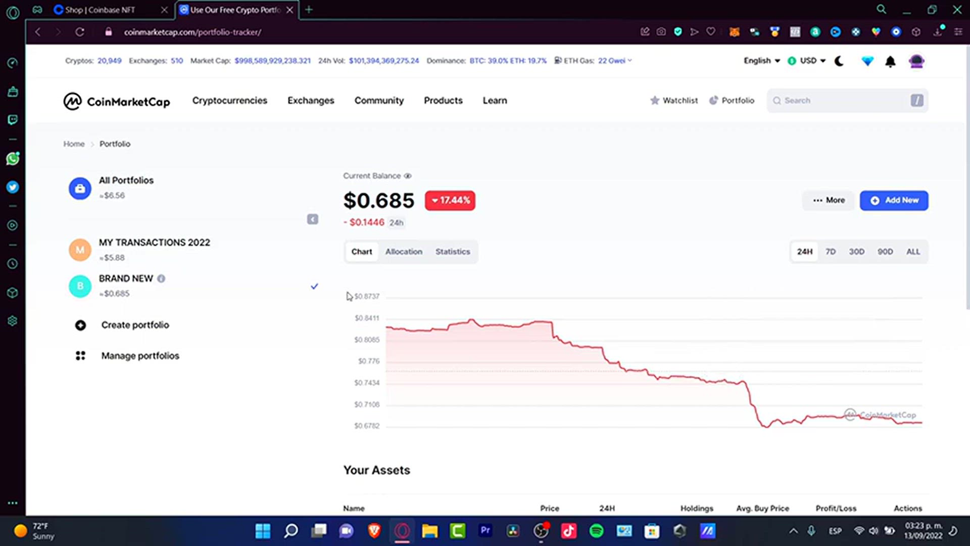The image size is (970, 546).
Task: Click Cryptos count 20,949
Action: tap(109, 61)
